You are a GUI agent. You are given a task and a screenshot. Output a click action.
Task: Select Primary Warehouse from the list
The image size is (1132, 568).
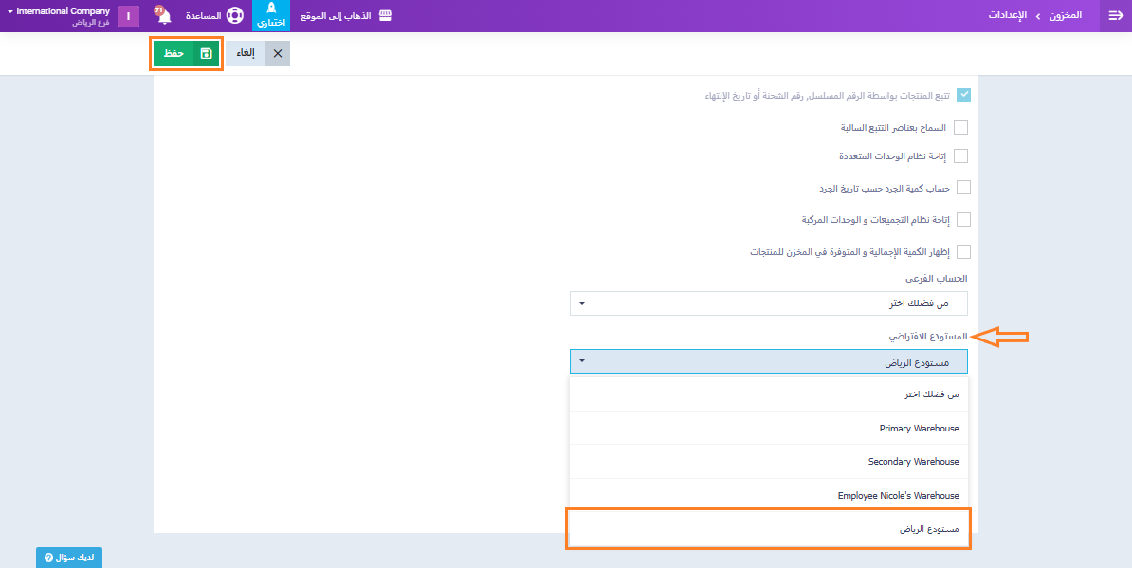pyautogui.click(x=918, y=429)
